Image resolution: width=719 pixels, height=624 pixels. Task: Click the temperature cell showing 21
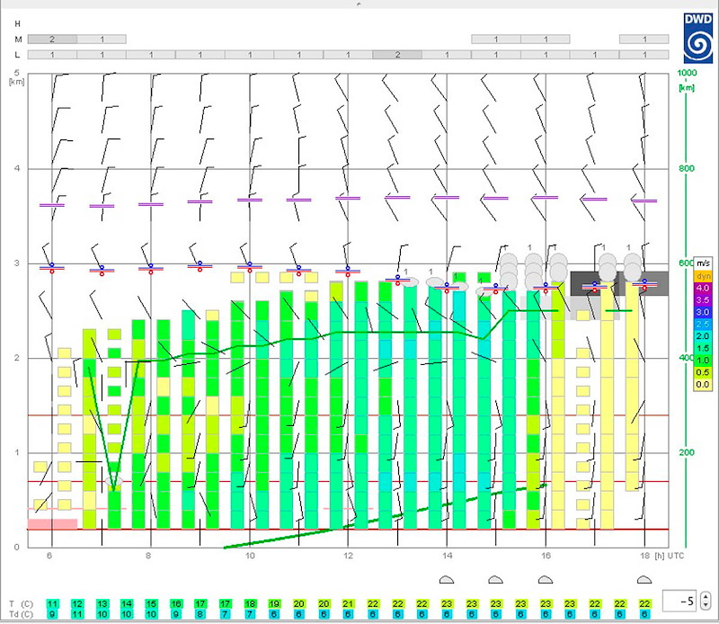(x=348, y=604)
